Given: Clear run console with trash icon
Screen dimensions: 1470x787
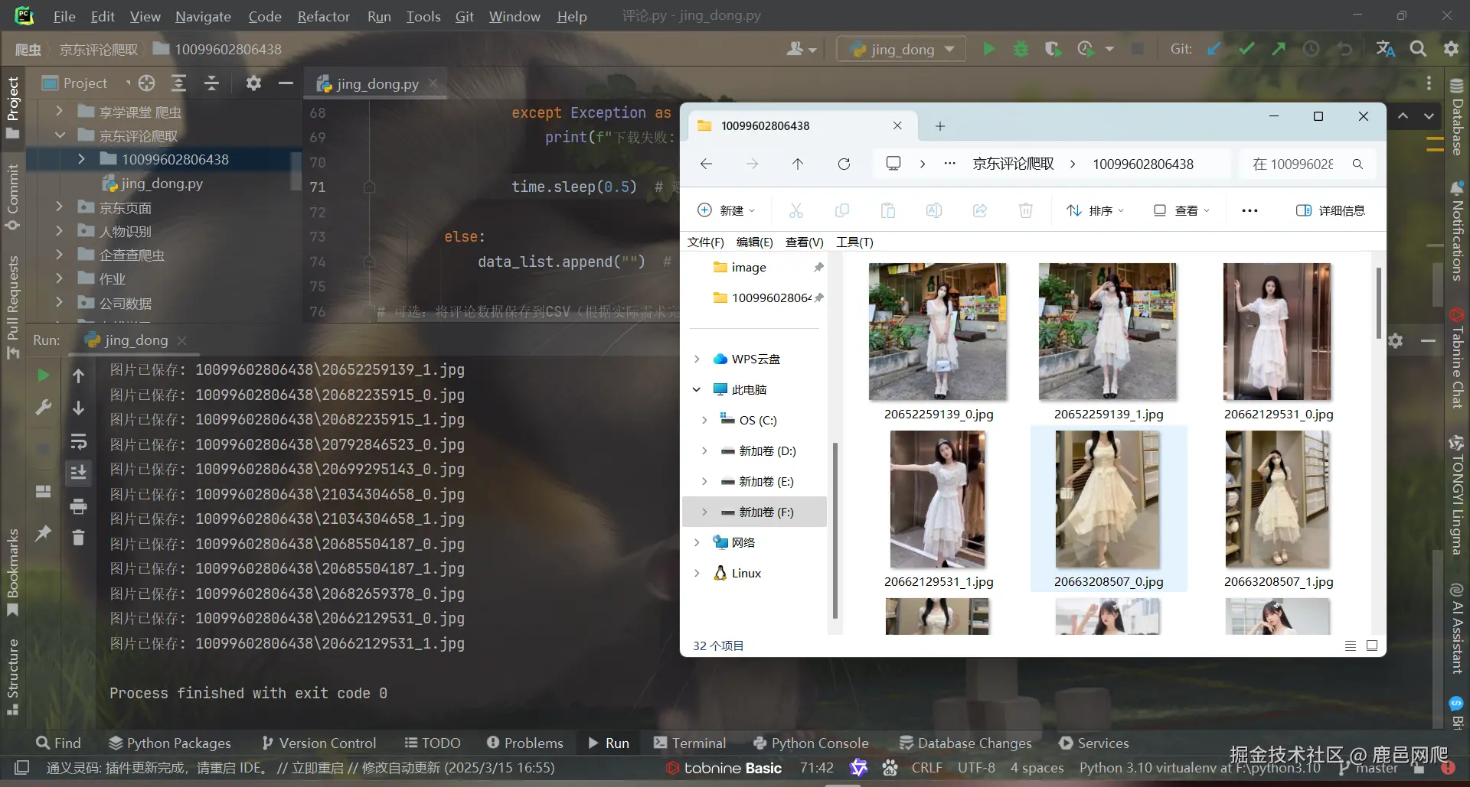Looking at the screenshot, I should pos(78,538).
